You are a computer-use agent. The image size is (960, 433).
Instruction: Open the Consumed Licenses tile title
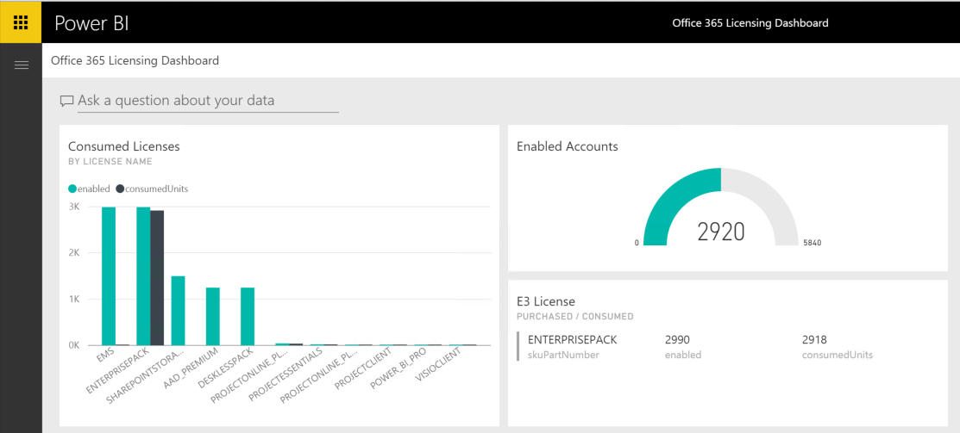pyautogui.click(x=123, y=146)
